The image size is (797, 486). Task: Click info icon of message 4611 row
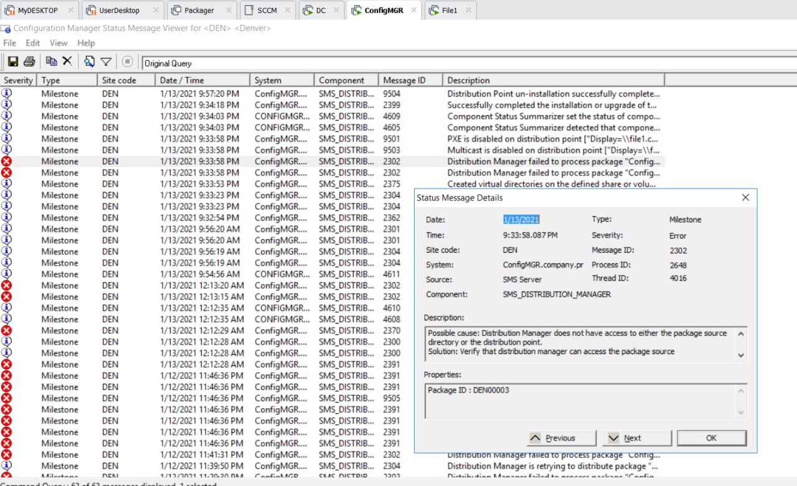6,274
